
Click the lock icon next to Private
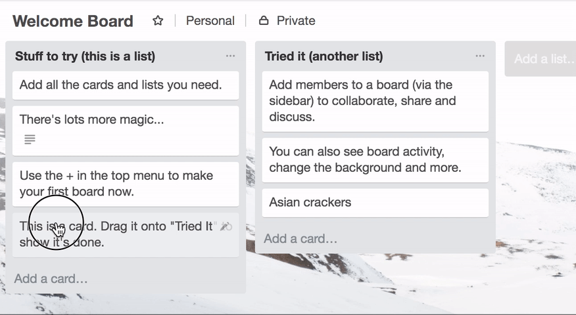click(264, 20)
